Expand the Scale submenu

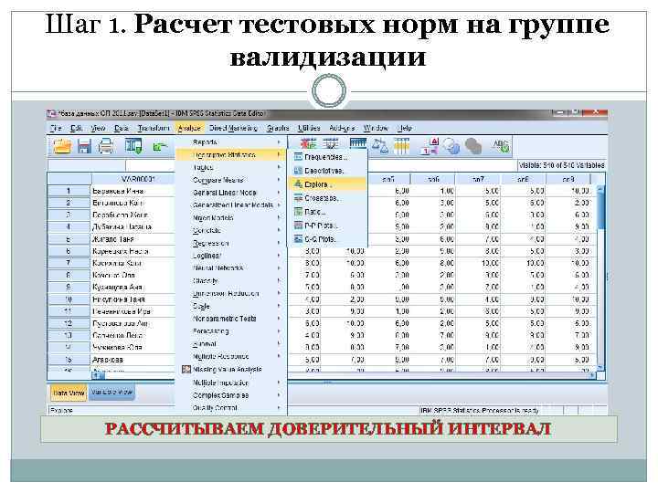(231, 306)
